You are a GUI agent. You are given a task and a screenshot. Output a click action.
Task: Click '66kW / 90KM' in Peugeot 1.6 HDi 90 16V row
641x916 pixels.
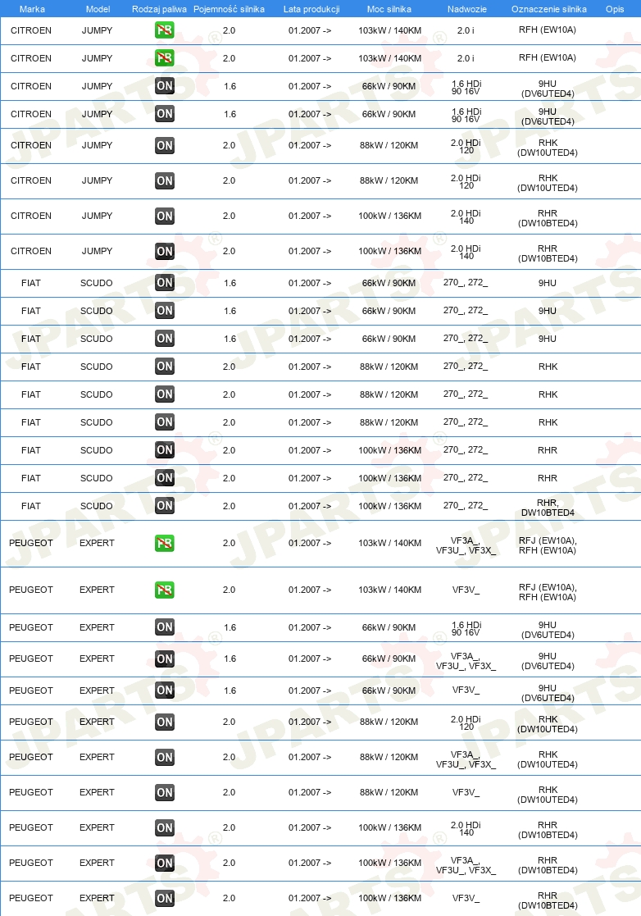click(x=389, y=627)
